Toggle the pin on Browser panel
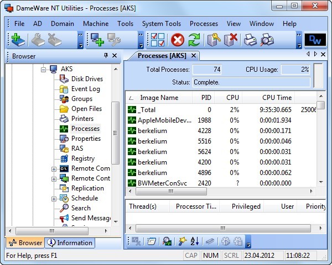Viewport: 332px width, 265px height. pyautogui.click(x=106, y=56)
